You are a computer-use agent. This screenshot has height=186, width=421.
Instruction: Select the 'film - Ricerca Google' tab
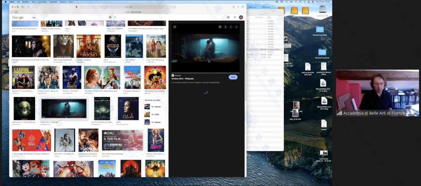tap(133, 12)
